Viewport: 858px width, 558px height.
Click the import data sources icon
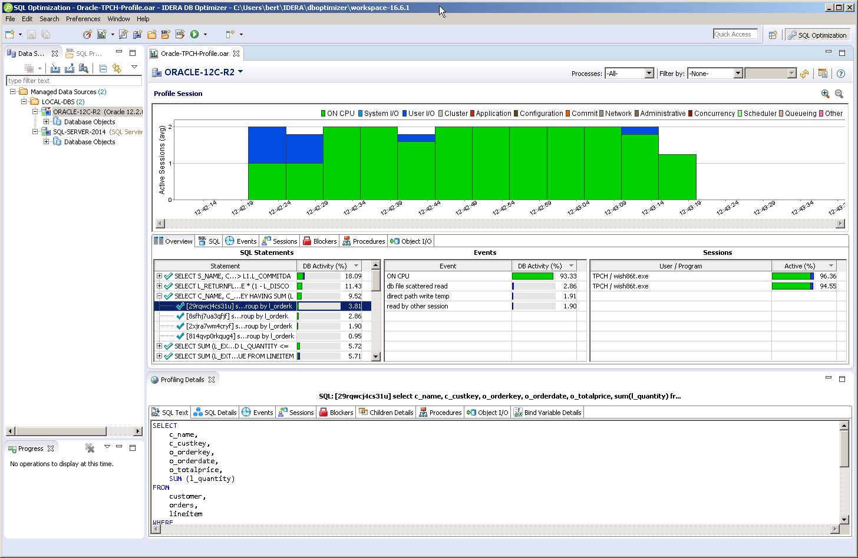[55, 69]
